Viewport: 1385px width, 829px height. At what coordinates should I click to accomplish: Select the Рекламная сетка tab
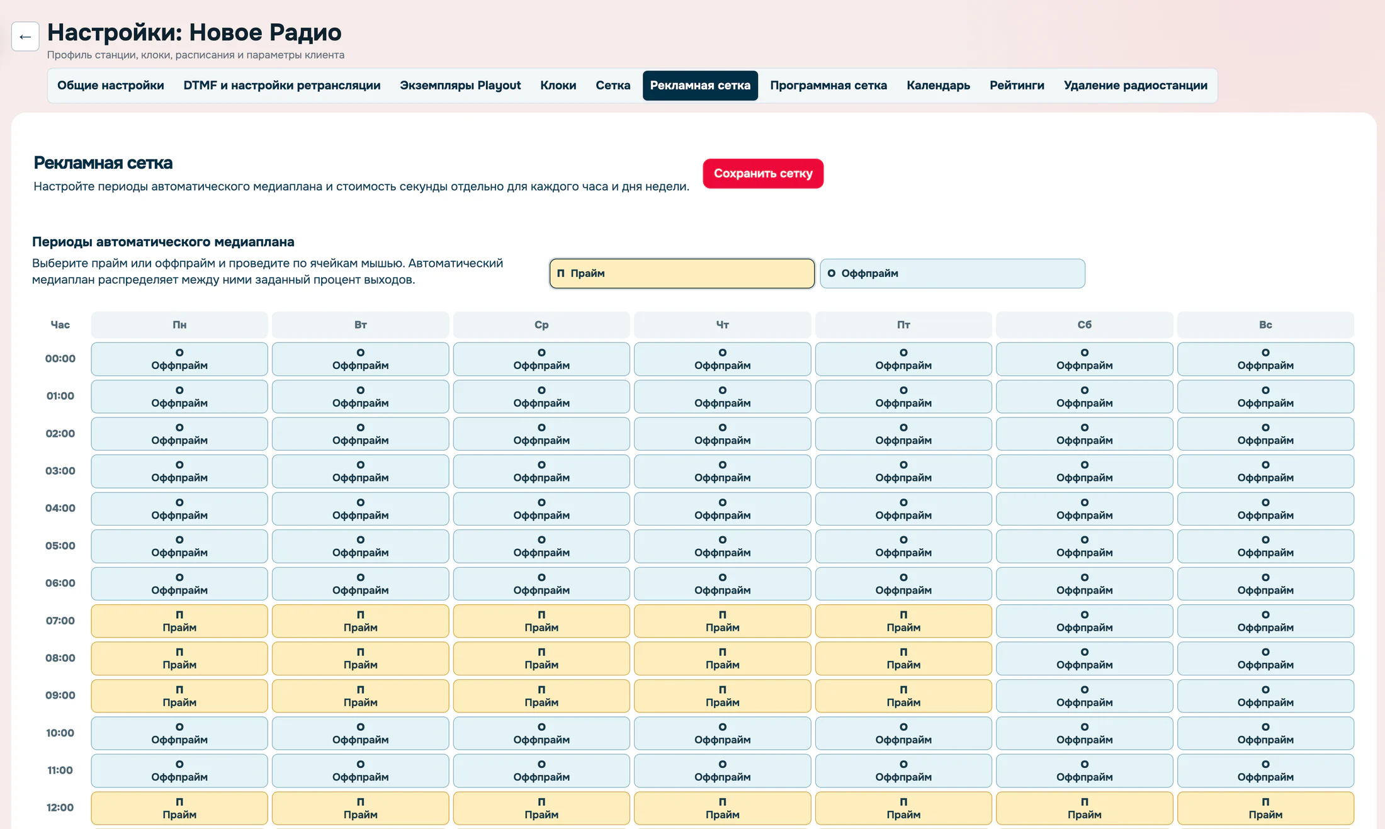pyautogui.click(x=700, y=86)
